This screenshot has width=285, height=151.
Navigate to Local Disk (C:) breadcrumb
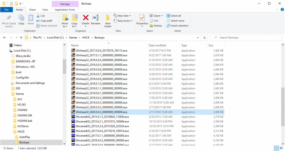click(x=56, y=38)
